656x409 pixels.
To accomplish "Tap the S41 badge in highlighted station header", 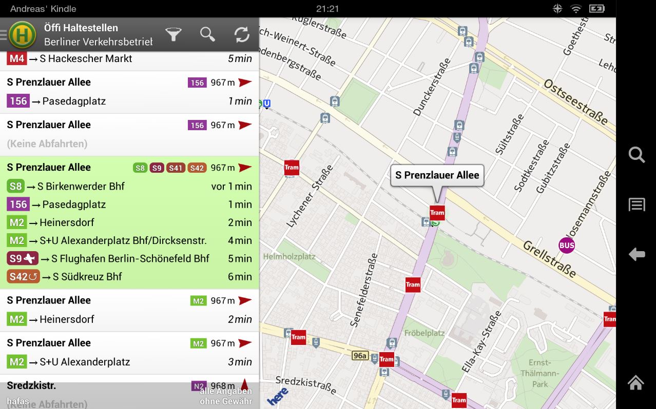I will (176, 168).
